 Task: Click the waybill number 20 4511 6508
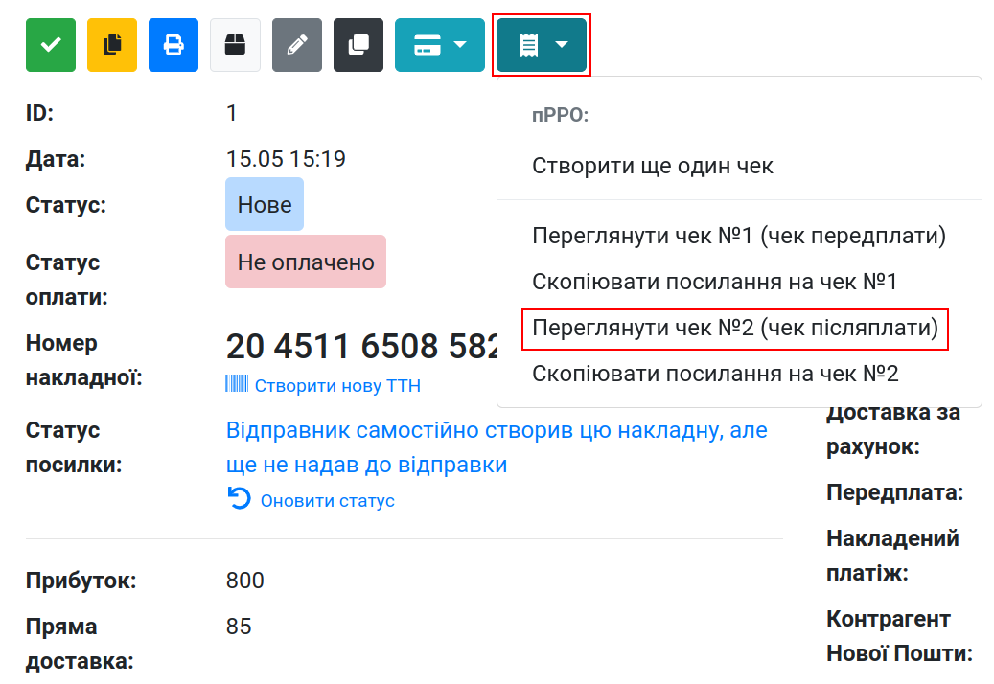(364, 347)
